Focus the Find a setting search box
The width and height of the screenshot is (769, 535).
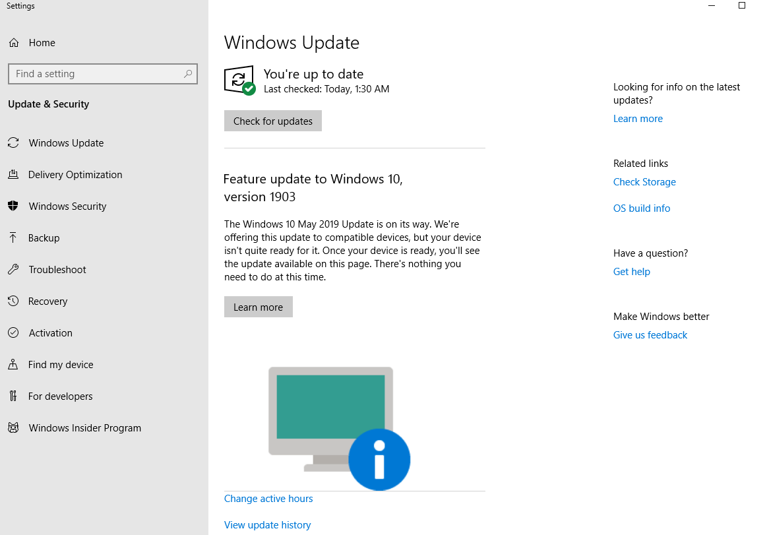coord(103,74)
